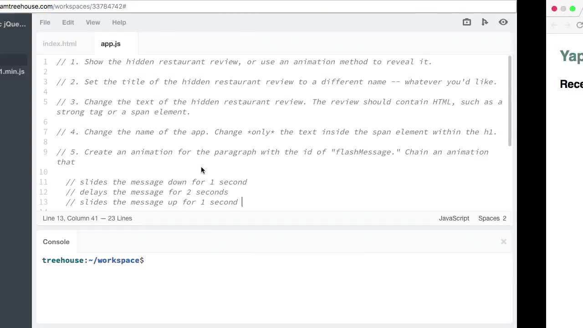Open the View menu
This screenshot has width=583, height=328.
click(93, 22)
